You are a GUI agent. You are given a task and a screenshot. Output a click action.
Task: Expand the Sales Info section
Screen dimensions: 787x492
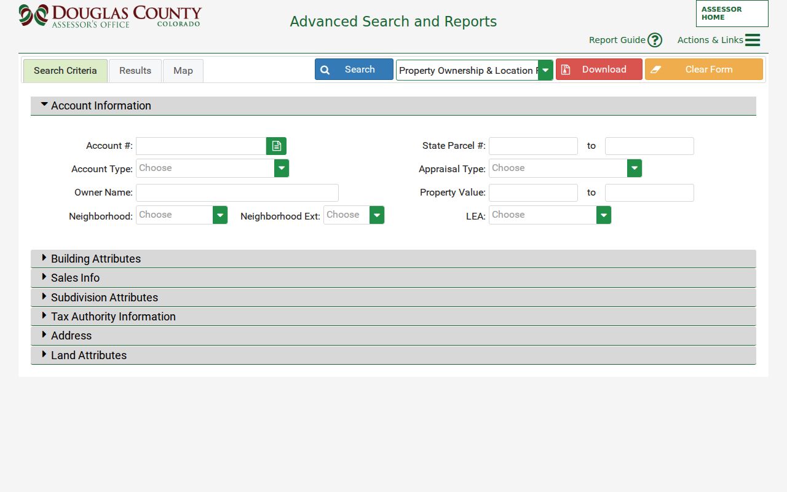[x=393, y=278]
